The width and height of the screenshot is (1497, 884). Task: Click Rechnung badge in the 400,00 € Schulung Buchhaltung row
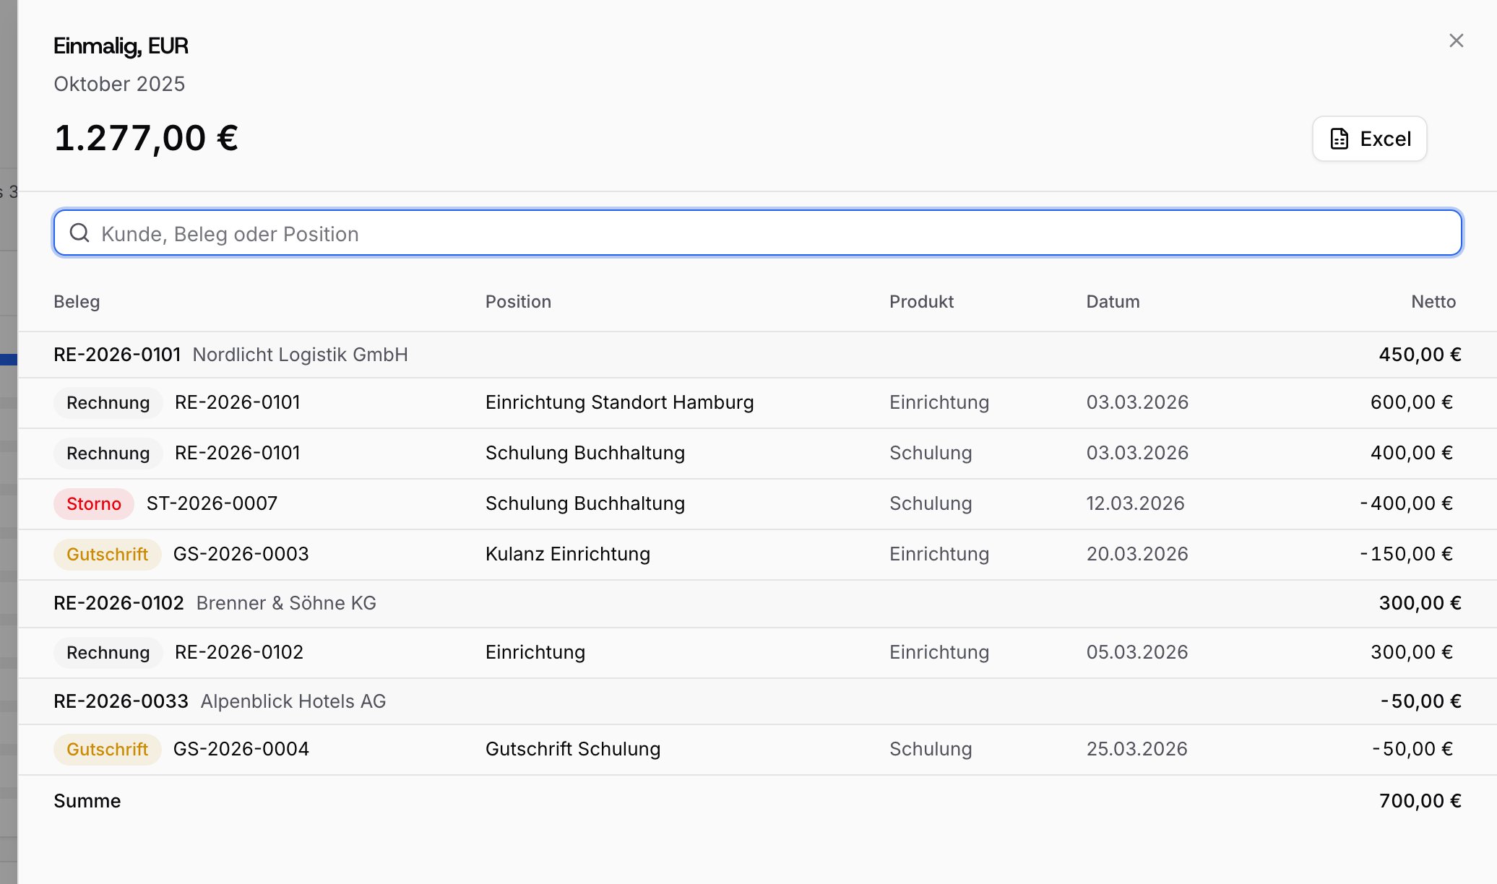coord(108,453)
